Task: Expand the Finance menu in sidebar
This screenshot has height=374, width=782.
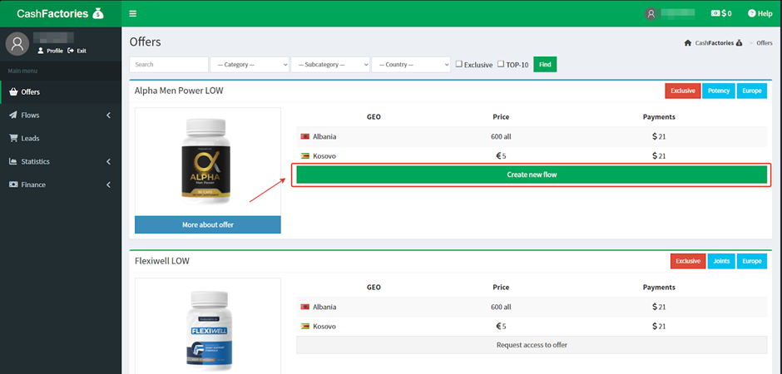Action: click(60, 185)
